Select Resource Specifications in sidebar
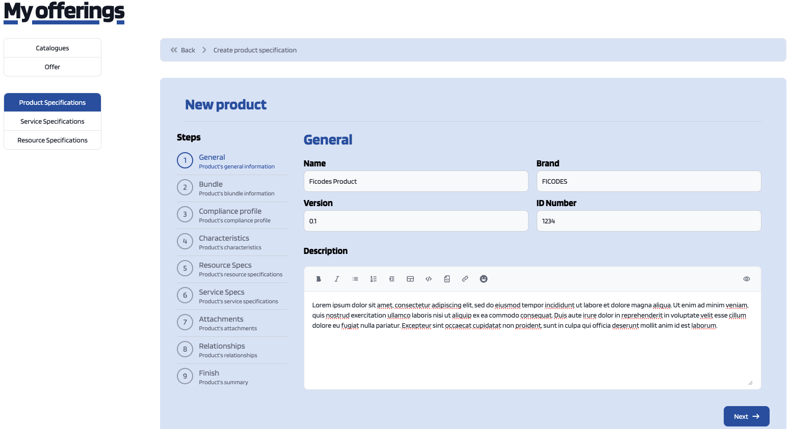This screenshot has height=429, width=790. point(52,140)
